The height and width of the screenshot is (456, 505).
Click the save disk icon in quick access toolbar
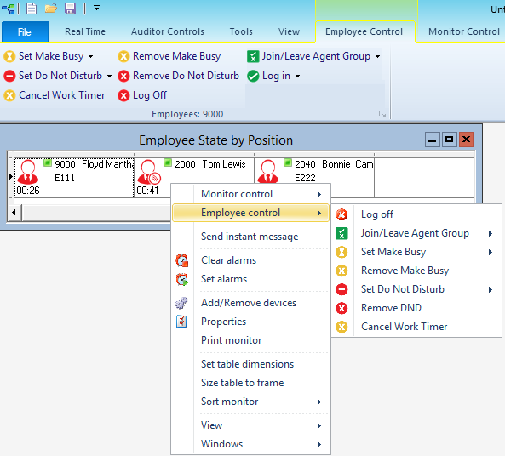tap(70, 8)
